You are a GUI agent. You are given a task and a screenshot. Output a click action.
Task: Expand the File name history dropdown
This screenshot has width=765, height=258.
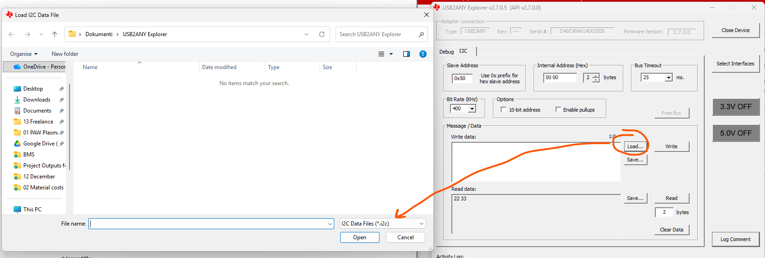click(330, 224)
